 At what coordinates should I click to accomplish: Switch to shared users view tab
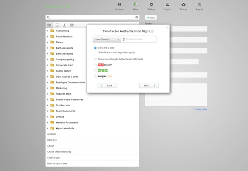tap(64, 25)
